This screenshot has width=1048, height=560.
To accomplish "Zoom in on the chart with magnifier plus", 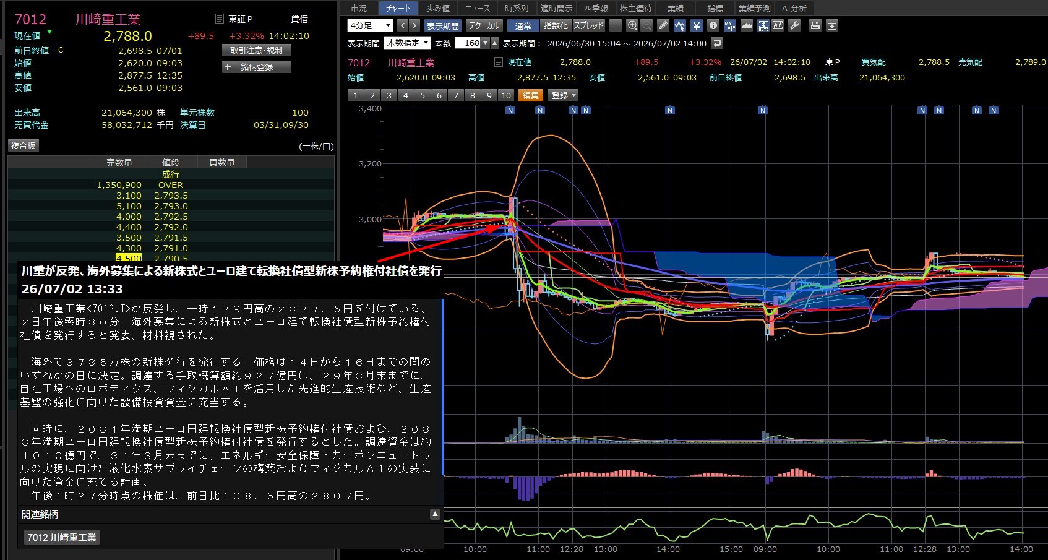I will click(x=632, y=25).
